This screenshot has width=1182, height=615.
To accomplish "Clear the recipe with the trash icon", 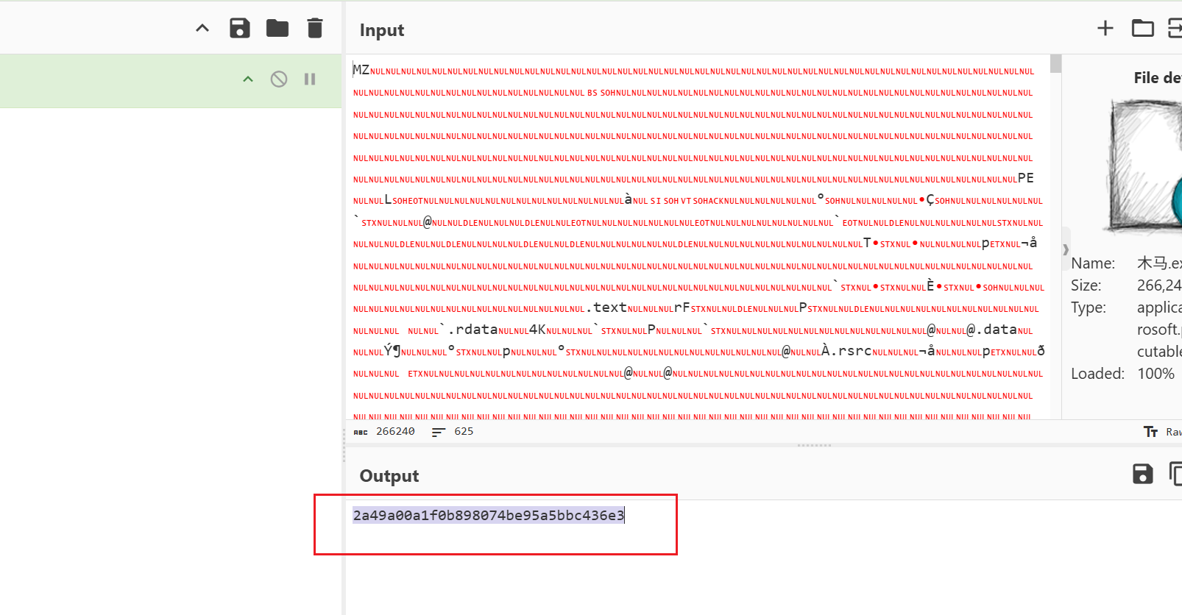I will click(x=315, y=29).
